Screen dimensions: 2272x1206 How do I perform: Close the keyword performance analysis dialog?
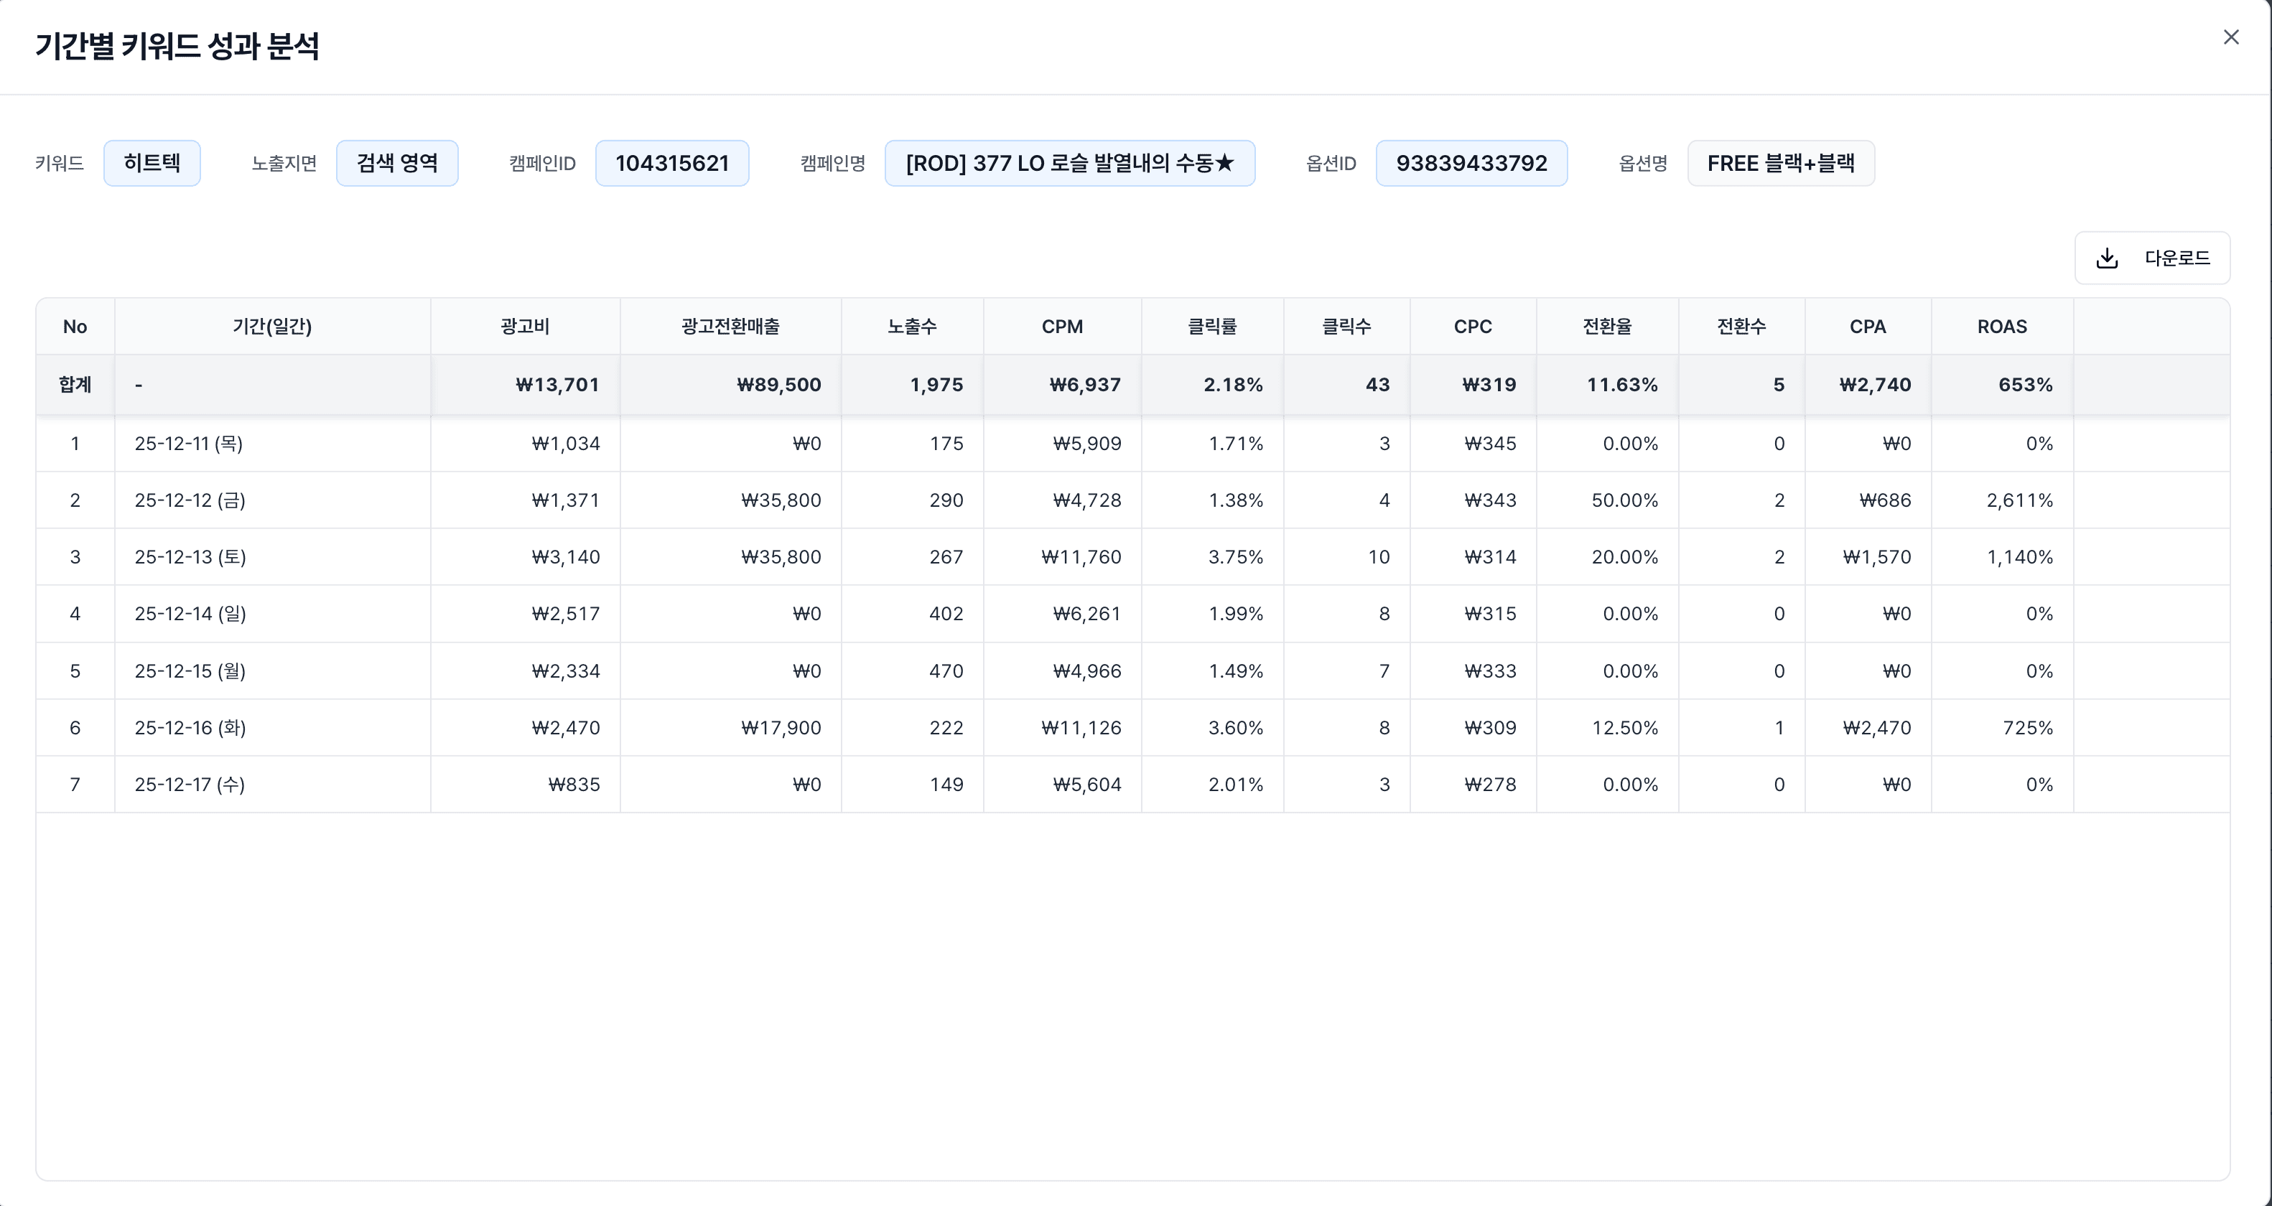coord(2230,37)
